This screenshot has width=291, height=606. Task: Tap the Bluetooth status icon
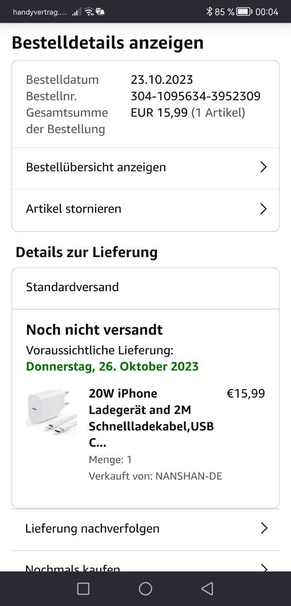tap(209, 12)
